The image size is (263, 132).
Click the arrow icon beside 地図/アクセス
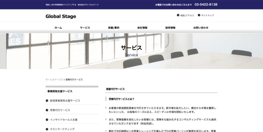(178, 15)
